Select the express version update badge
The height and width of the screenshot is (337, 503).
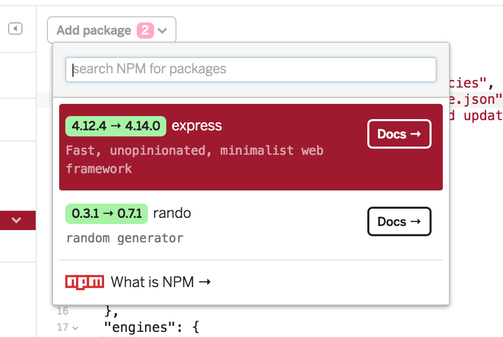pyautogui.click(x=116, y=126)
